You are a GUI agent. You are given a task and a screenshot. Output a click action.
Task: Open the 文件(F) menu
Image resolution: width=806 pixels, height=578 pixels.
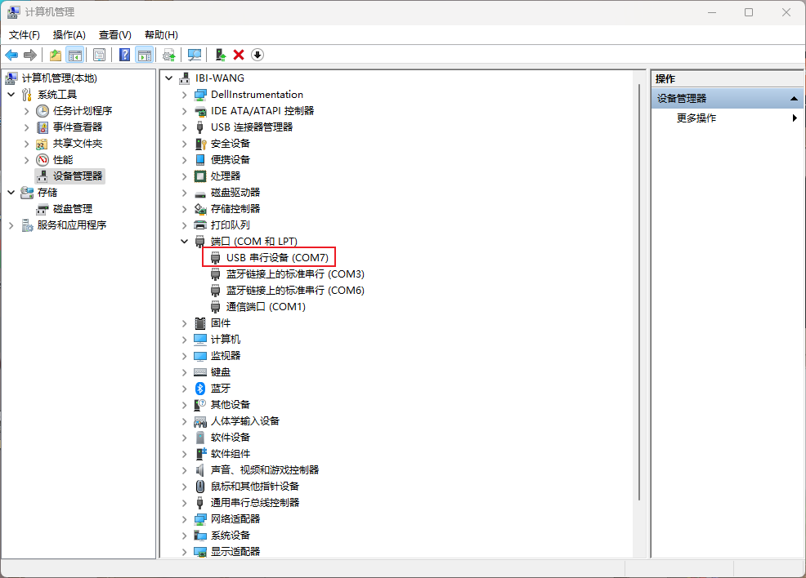25,35
